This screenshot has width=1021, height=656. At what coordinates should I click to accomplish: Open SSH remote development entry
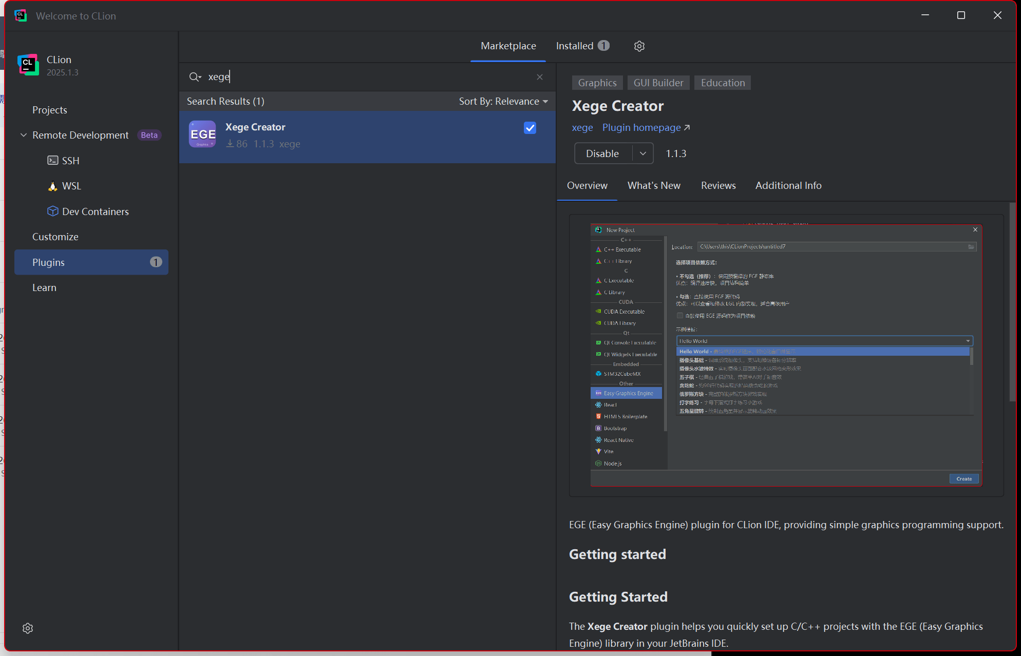point(70,161)
